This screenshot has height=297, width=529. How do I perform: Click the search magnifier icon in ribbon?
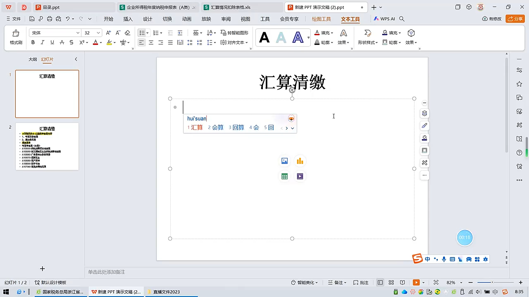(x=402, y=19)
